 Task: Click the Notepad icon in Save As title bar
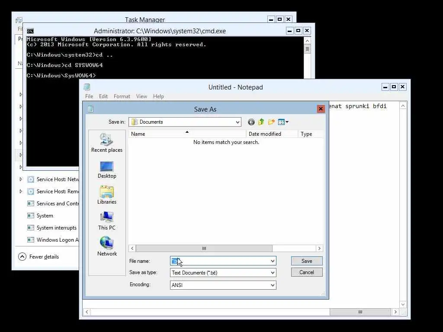(x=90, y=109)
